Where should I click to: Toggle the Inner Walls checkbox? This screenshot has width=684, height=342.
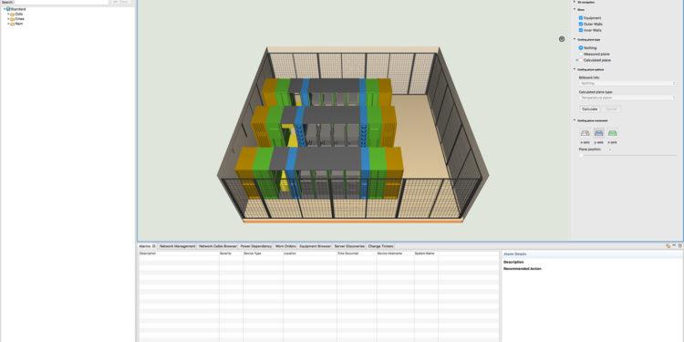[581, 30]
